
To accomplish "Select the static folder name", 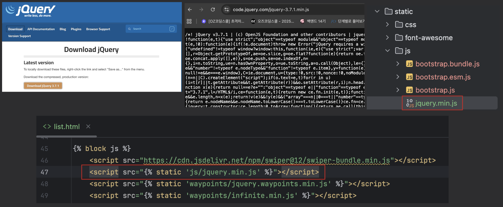I will tap(403, 11).
